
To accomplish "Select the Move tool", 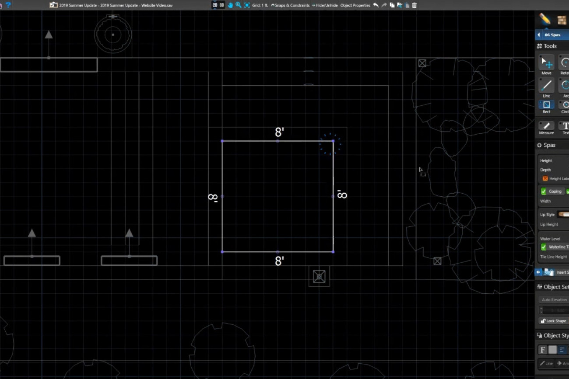I will pos(546,63).
